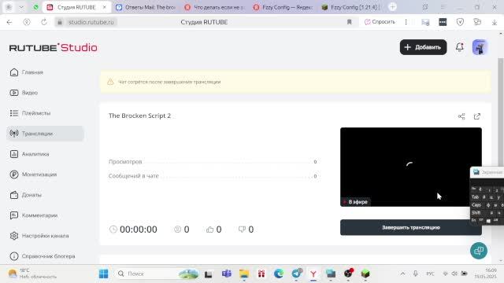Viewport: 504px width, 283px height.
Task: Open browser protection shield icon
Action: [460, 22]
